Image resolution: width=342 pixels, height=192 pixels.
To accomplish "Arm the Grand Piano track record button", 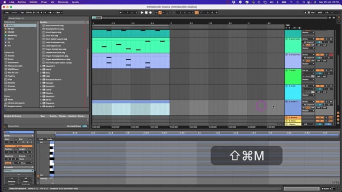I will pyautogui.click(x=331, y=55).
